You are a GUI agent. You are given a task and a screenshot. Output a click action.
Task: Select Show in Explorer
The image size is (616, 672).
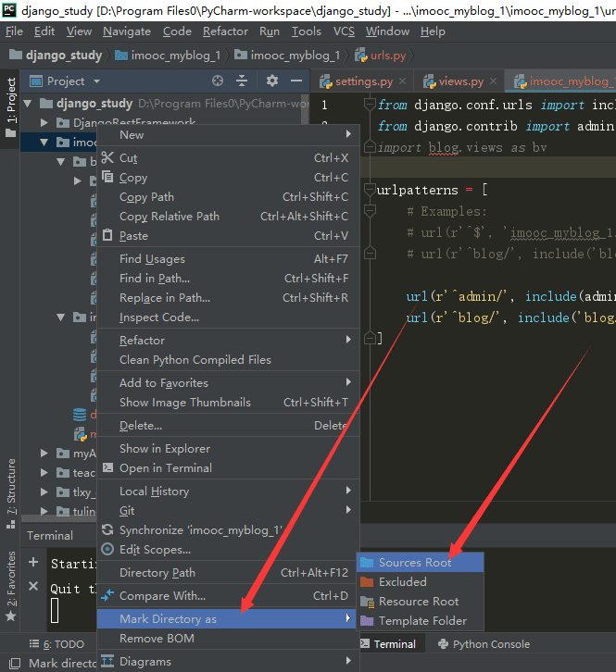point(228,448)
